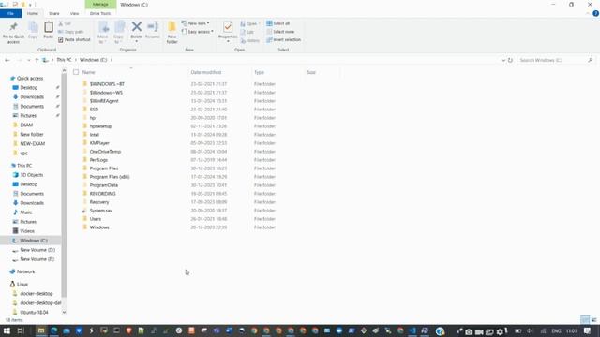Click the Copy ribbon icon
The height and width of the screenshot is (337, 600).
pos(33,30)
